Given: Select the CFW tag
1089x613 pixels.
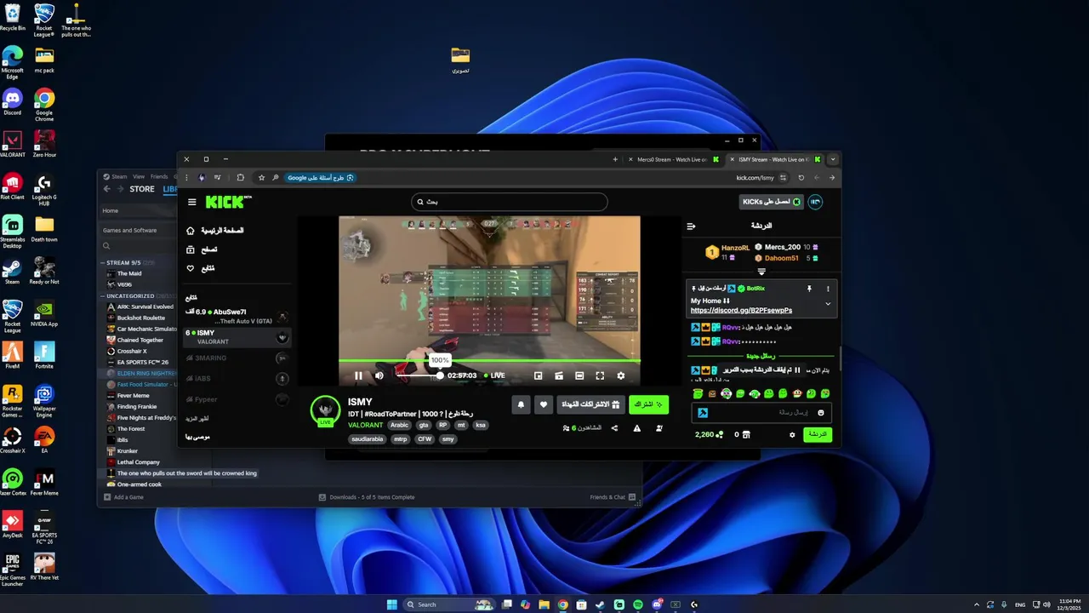Looking at the screenshot, I should click(424, 439).
